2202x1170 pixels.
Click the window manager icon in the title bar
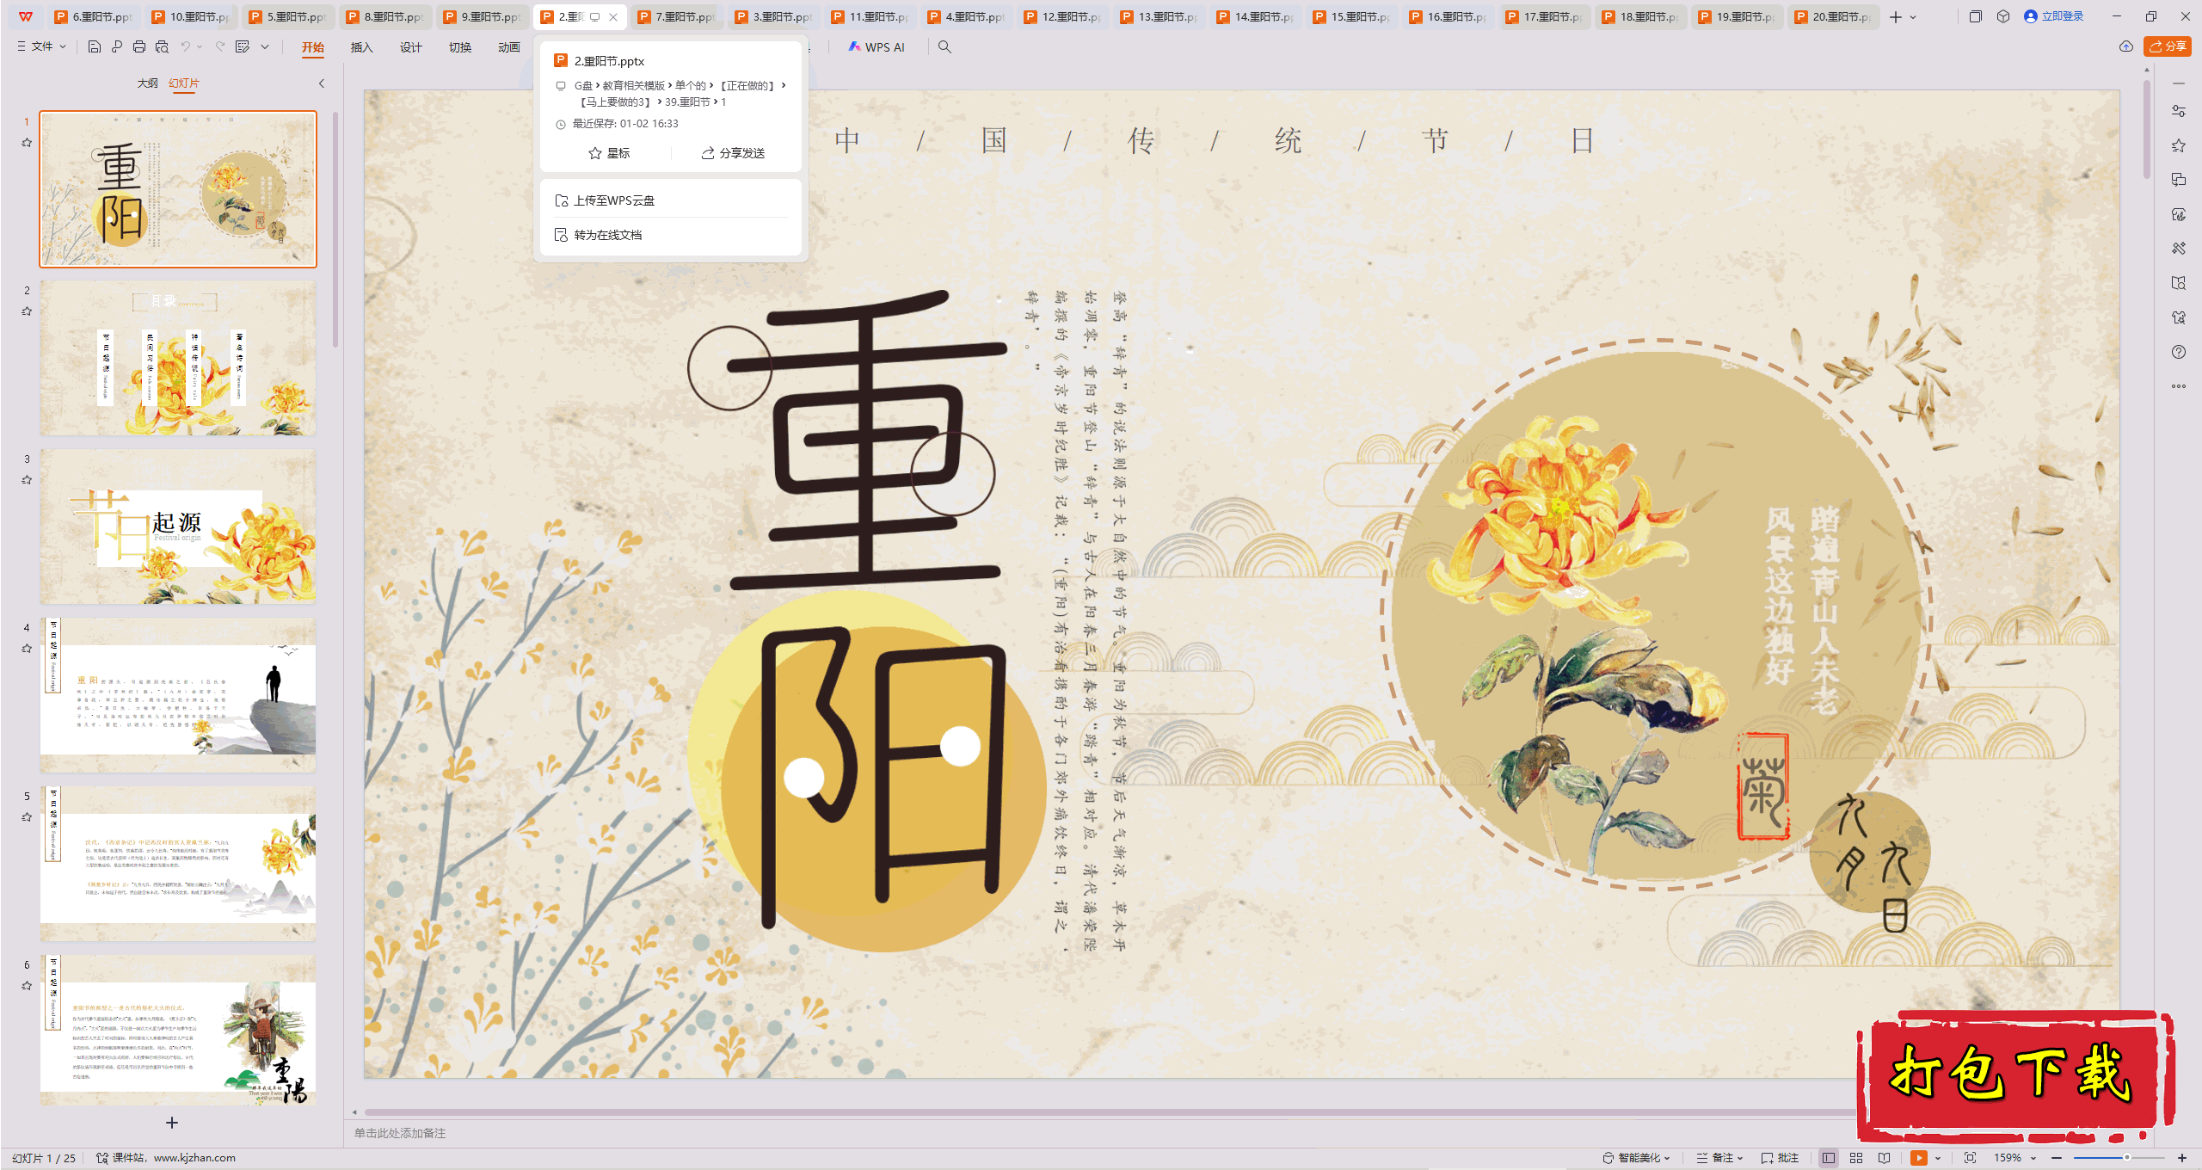click(1976, 16)
